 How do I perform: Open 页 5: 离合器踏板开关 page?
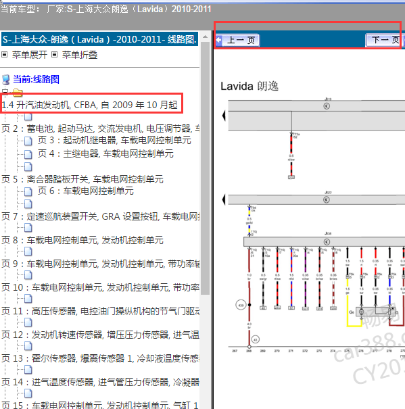click(82, 179)
